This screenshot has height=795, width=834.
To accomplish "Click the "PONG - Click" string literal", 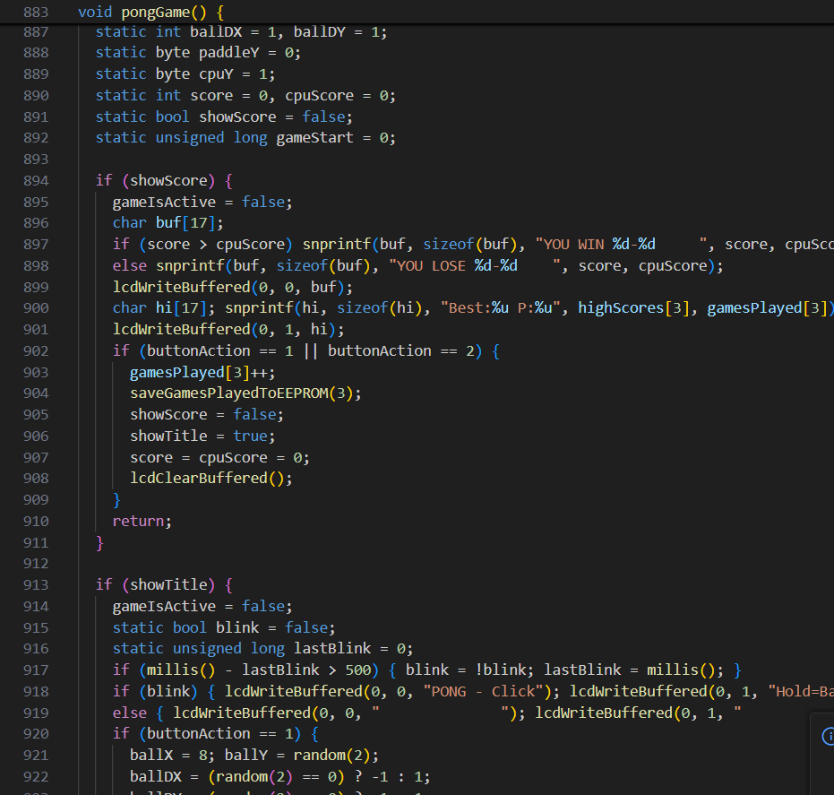I will [491, 692].
